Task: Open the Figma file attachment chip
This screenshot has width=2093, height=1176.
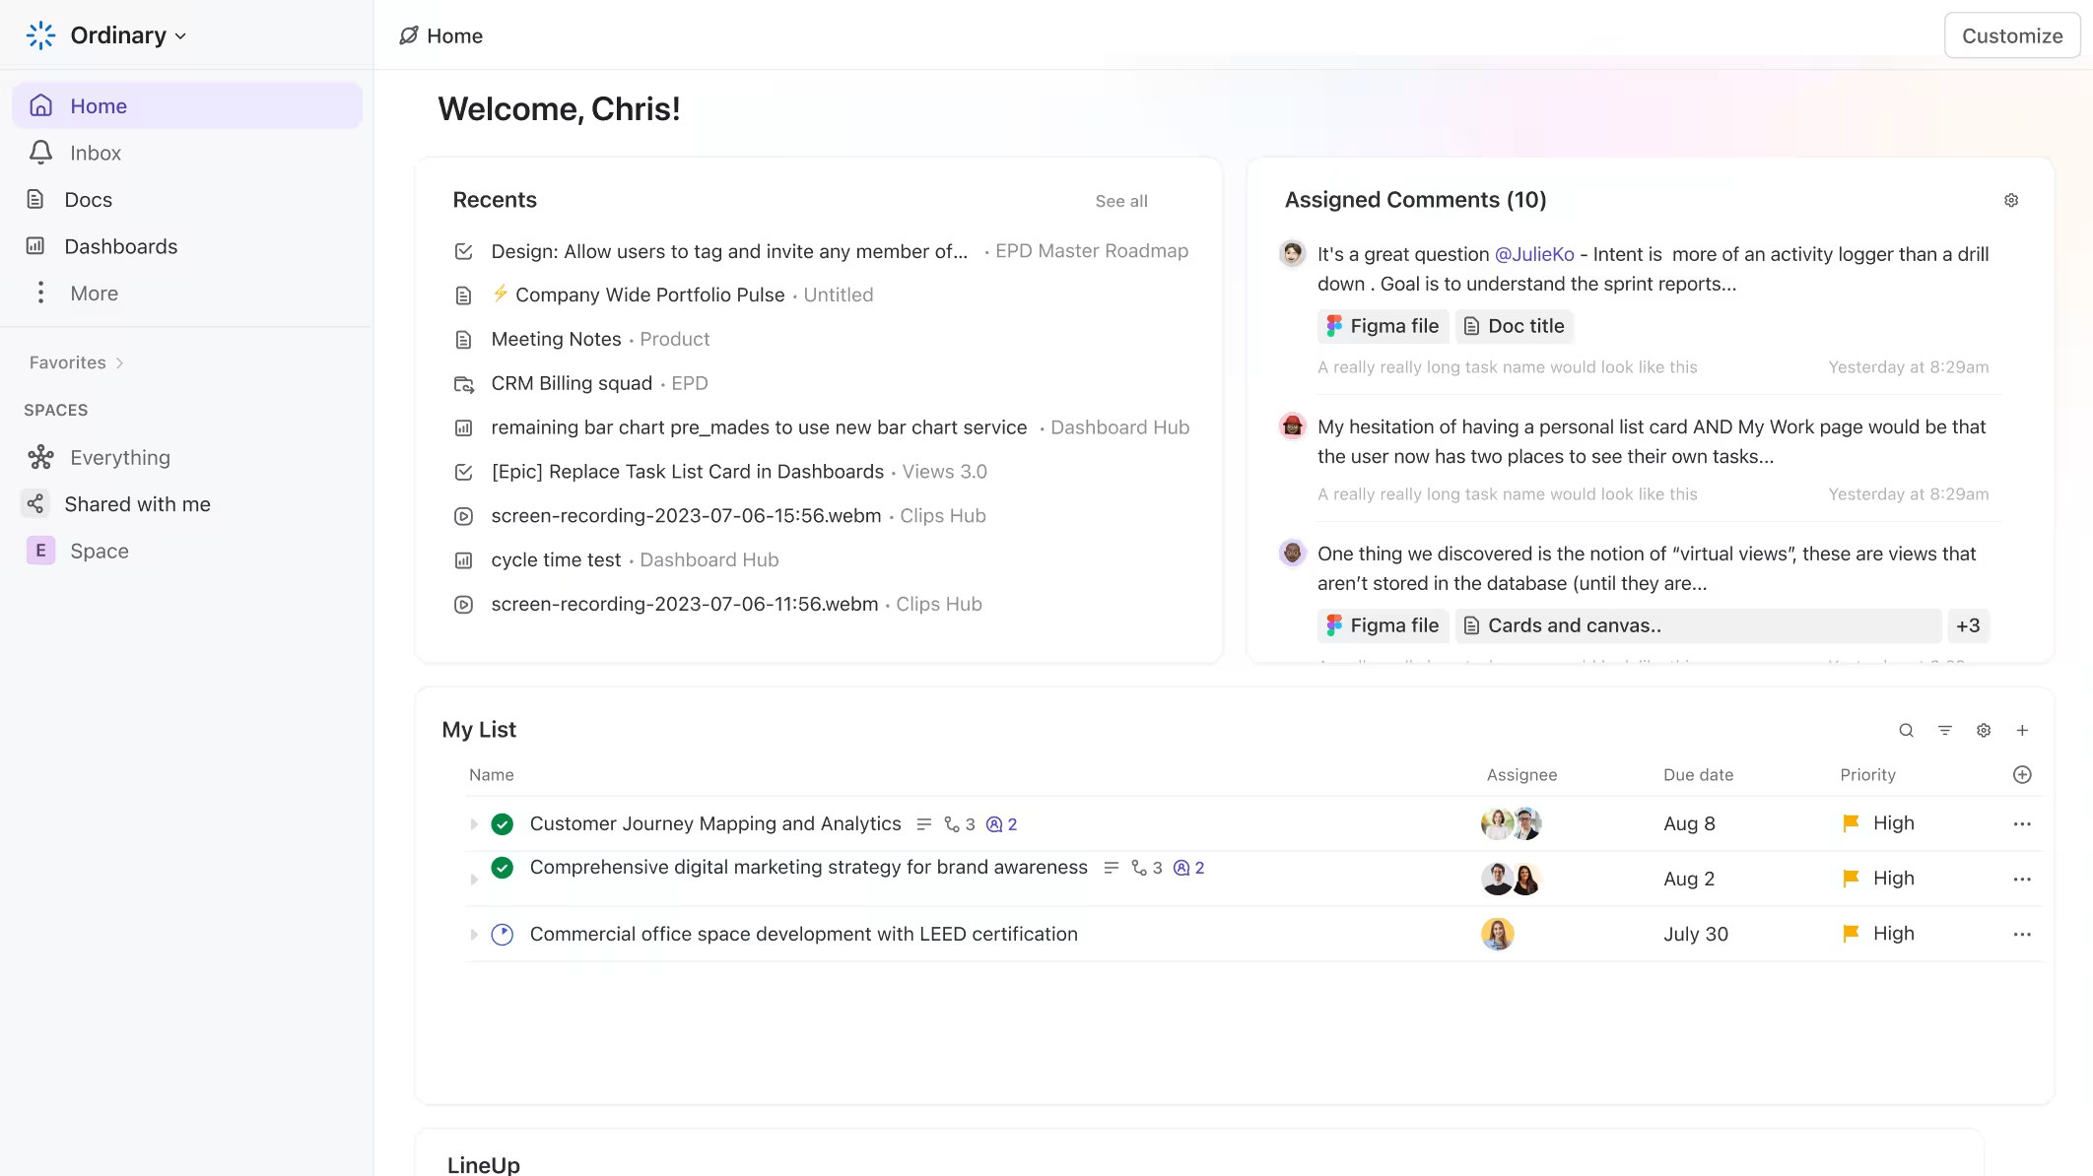Action: pos(1383,326)
